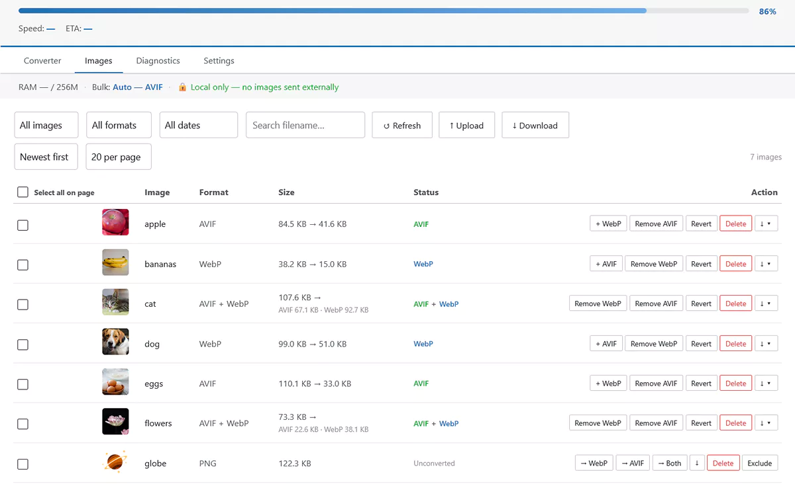795x490 pixels.
Task: Select the eggs row checkbox
Action: pos(23,384)
